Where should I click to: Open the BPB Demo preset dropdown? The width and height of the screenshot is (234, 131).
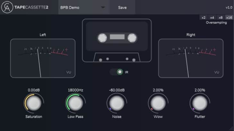pos(84,7)
